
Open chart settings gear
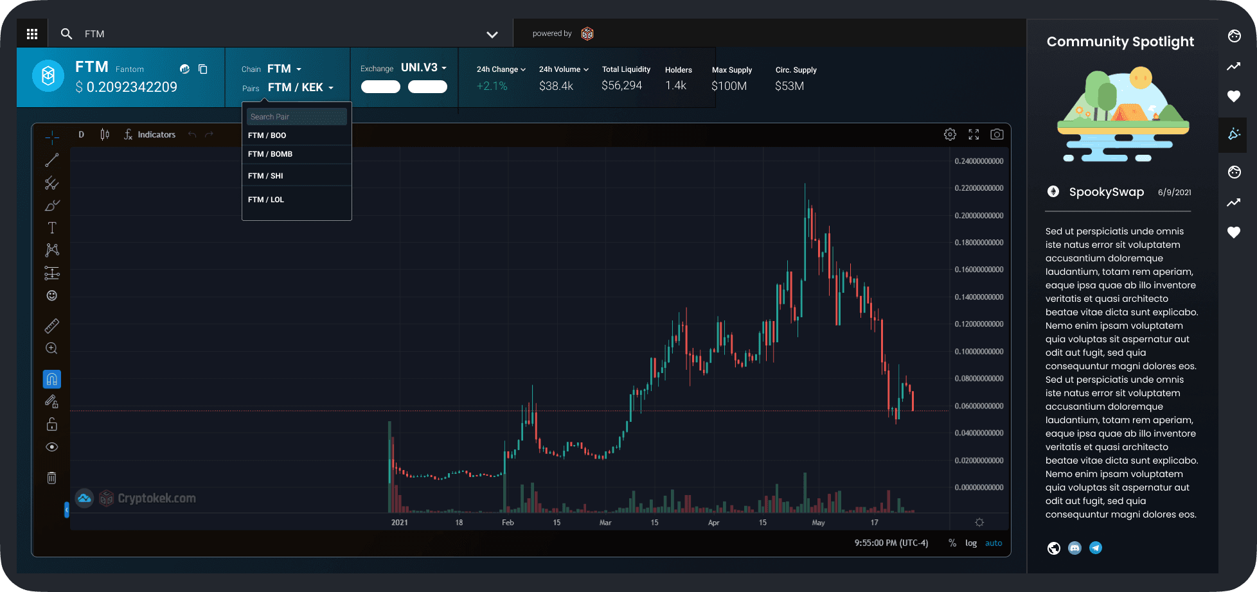(950, 134)
